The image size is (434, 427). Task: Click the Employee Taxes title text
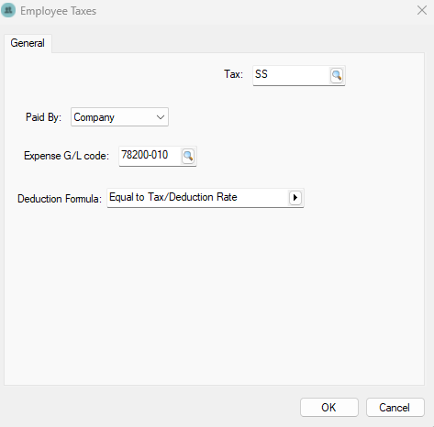pyautogui.click(x=58, y=11)
